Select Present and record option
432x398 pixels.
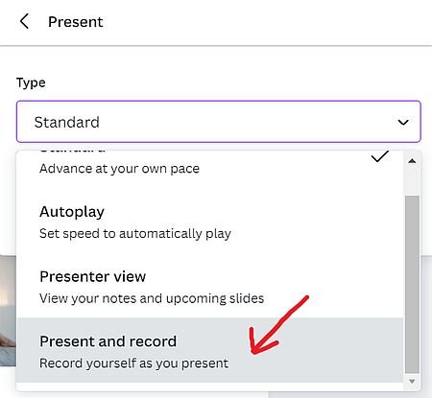click(x=209, y=350)
